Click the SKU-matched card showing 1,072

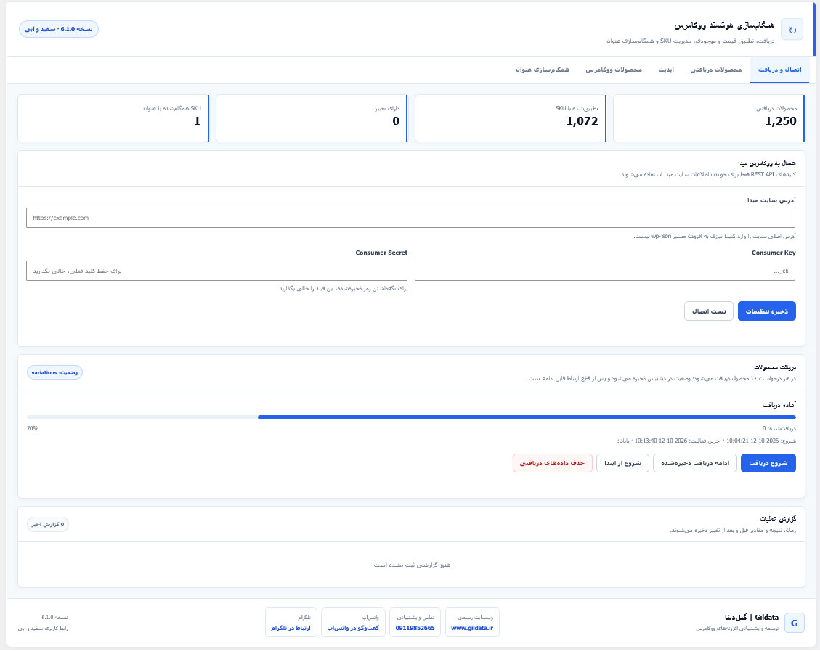[x=511, y=118]
